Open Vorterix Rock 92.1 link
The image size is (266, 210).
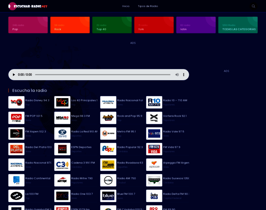(x=175, y=116)
